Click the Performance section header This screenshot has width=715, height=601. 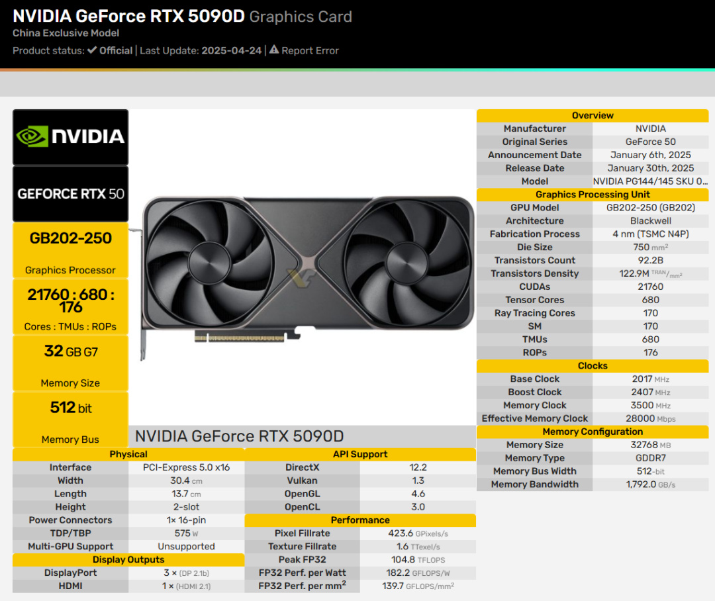360,520
